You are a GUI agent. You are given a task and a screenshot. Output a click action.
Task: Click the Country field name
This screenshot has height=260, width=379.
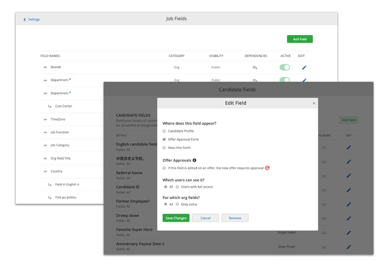click(57, 171)
